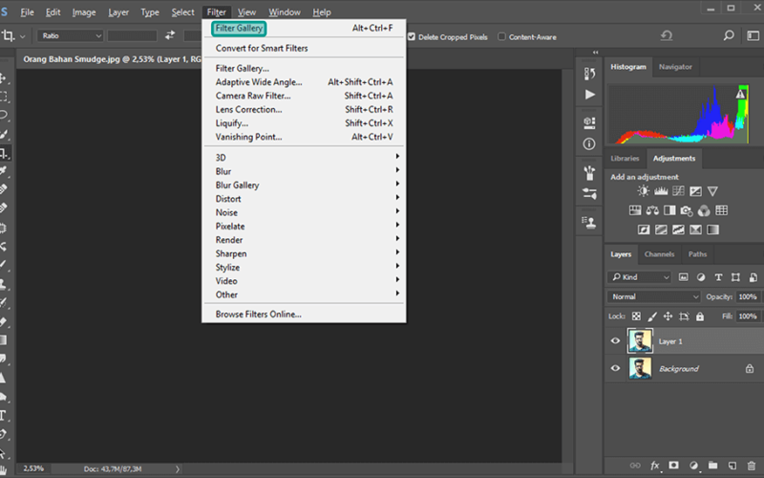This screenshot has height=478, width=764.
Task: Add a Color Balance scales adjustment
Action: (652, 210)
